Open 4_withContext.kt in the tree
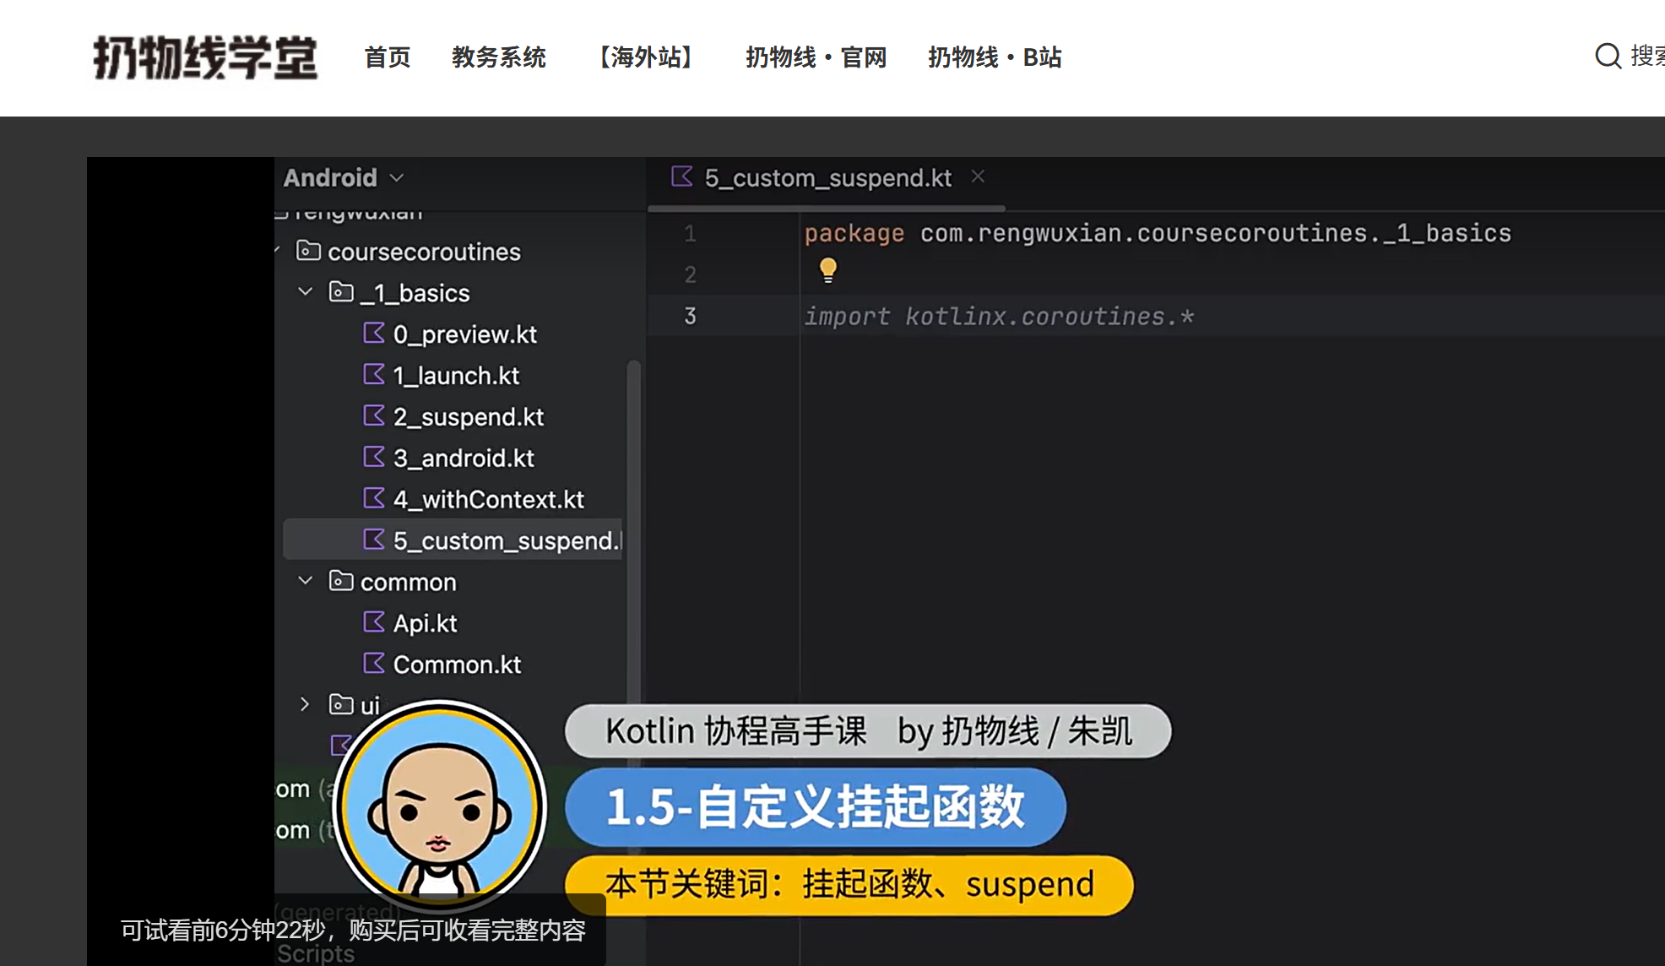The width and height of the screenshot is (1665, 966). pos(489,500)
